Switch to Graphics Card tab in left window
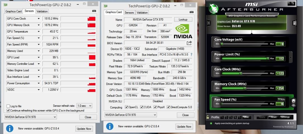 tap(13, 11)
